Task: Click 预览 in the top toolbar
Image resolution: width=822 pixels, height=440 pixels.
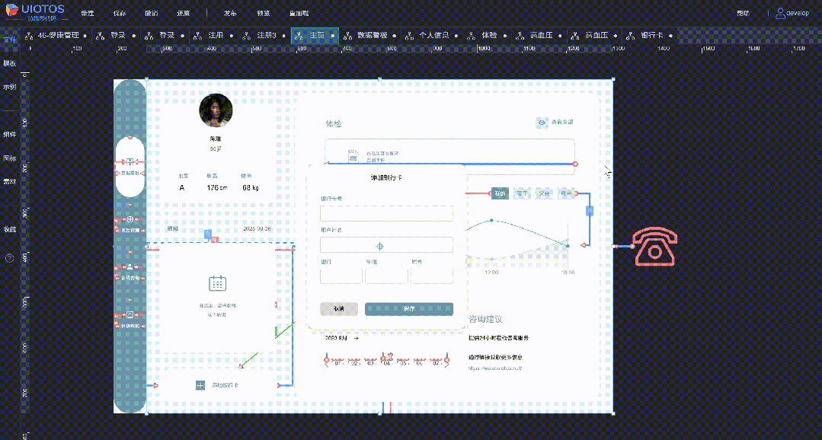Action: (265, 13)
